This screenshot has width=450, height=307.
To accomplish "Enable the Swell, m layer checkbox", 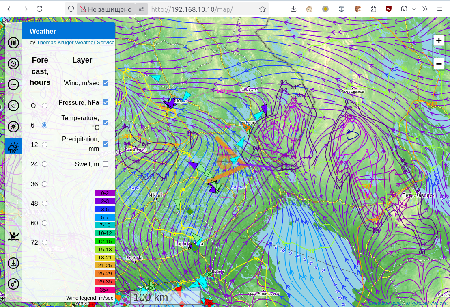I will (106, 164).
